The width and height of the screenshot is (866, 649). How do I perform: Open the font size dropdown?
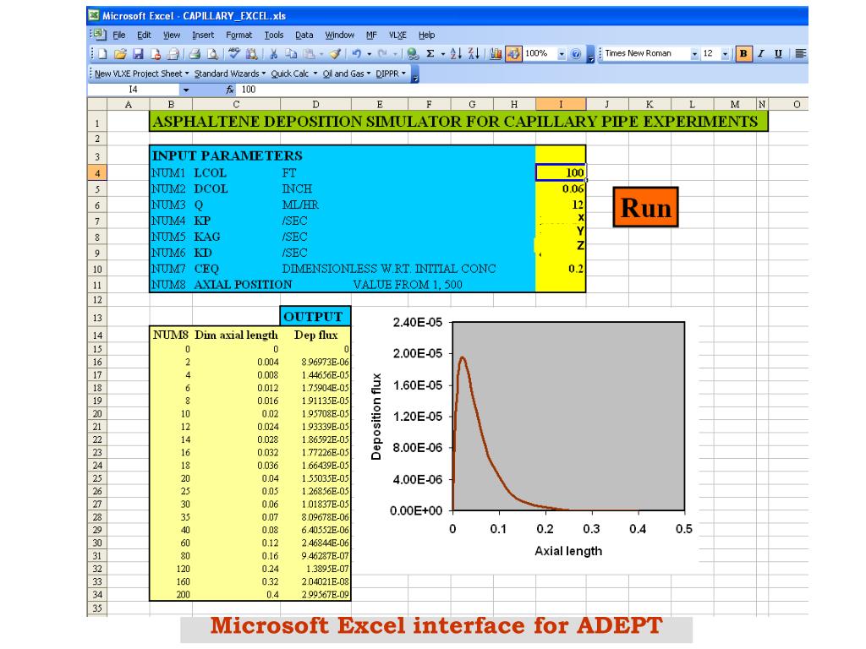coord(725,54)
